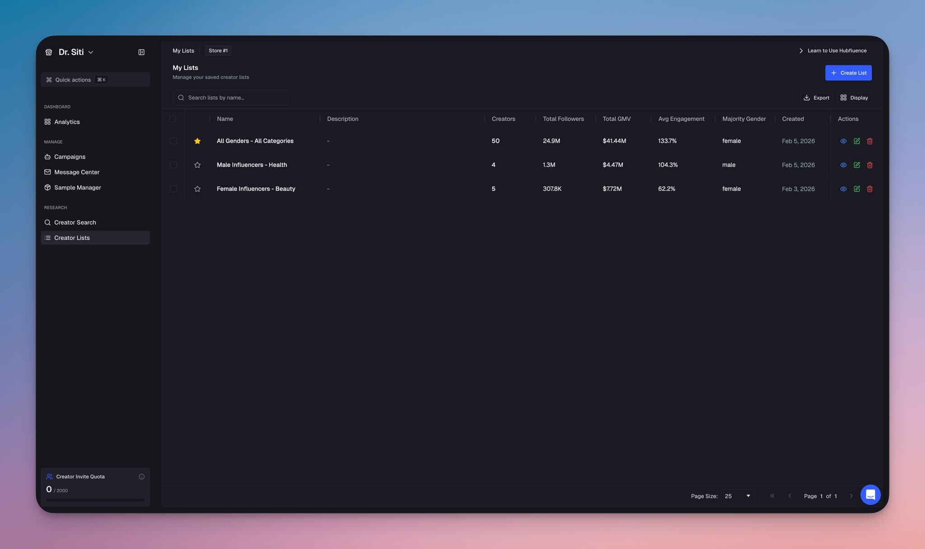Open the Display options menu

point(853,98)
